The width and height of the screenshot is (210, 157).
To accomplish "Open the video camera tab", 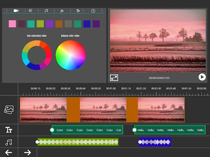I will click(16, 11).
